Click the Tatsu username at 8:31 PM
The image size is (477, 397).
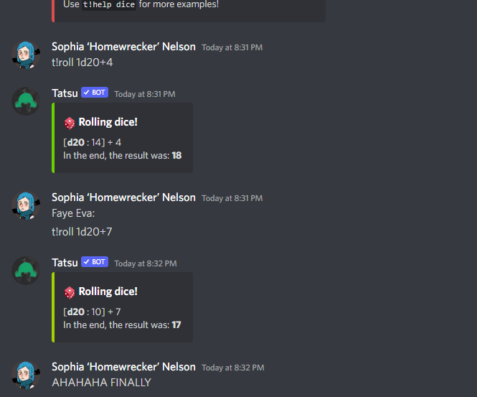(65, 93)
